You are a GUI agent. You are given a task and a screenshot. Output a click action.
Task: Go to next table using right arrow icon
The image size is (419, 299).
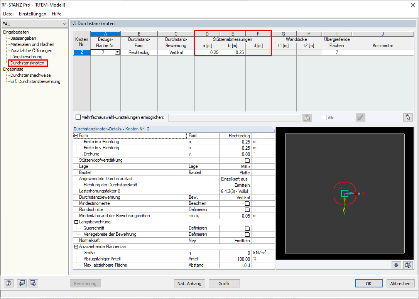click(x=33, y=283)
